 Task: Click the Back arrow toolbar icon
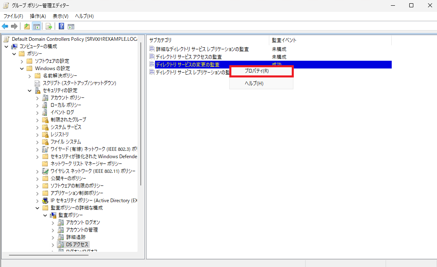(x=5, y=26)
